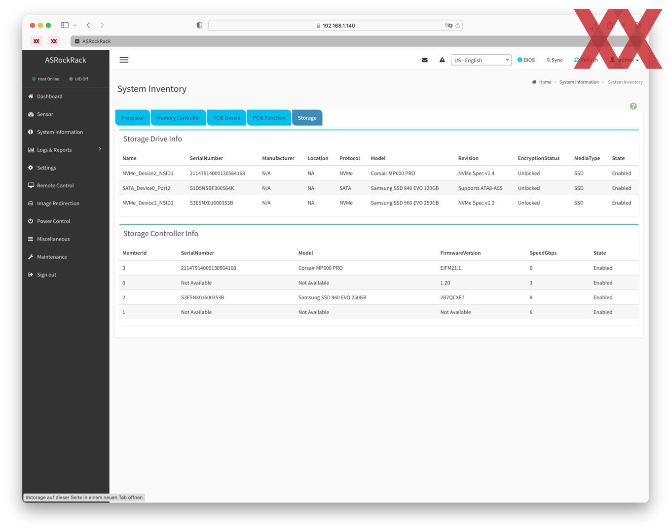Select the Storage tab

click(307, 118)
